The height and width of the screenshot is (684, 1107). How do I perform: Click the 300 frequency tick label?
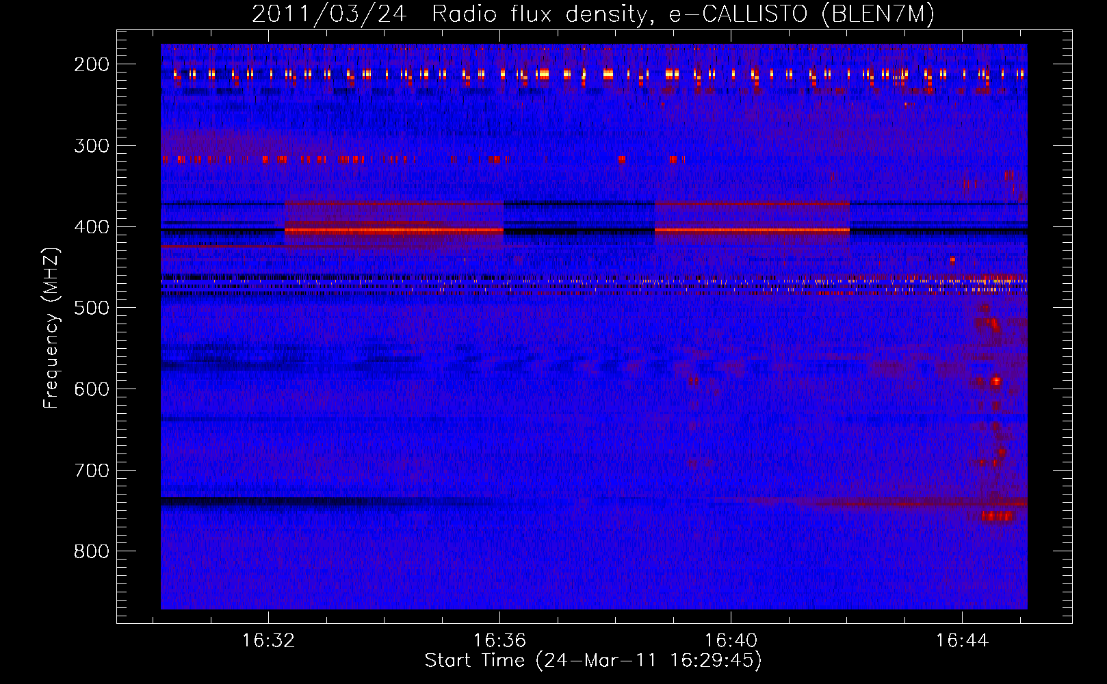click(x=92, y=146)
